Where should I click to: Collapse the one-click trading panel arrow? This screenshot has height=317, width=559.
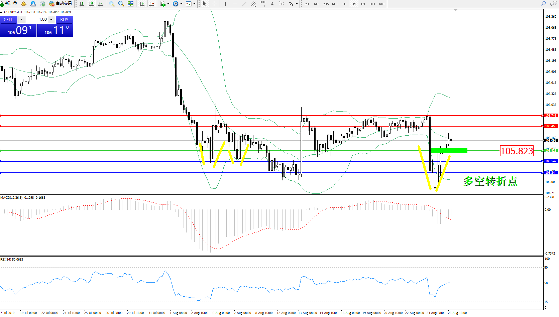[x=2, y=12]
